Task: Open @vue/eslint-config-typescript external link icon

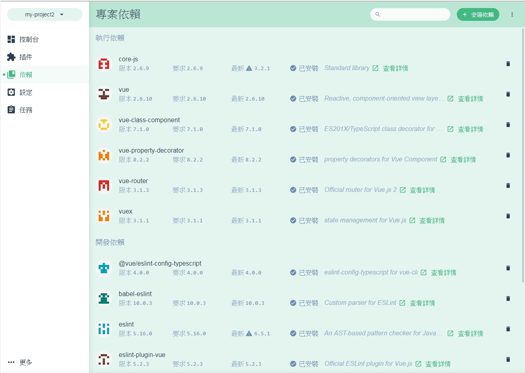Action: 424,272
